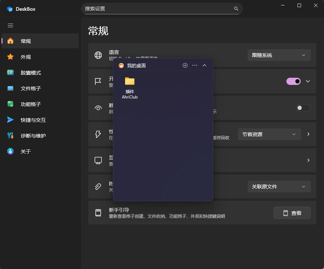
Task: Expand the startup row chevron
Action: point(308,81)
